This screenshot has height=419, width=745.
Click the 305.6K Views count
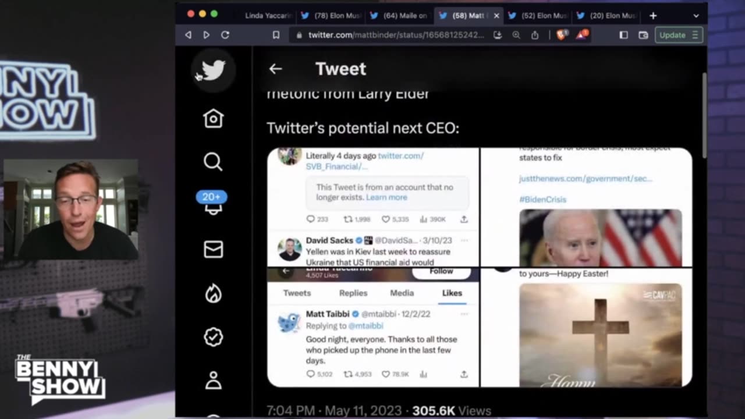[452, 411]
